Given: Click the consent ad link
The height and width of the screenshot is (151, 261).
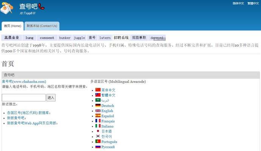Looking at the screenshot, I should tap(47, 38).
